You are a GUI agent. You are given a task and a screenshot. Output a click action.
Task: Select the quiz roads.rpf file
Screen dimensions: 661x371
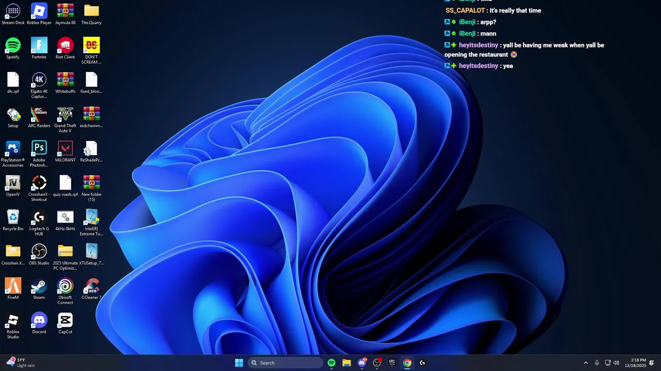(65, 185)
